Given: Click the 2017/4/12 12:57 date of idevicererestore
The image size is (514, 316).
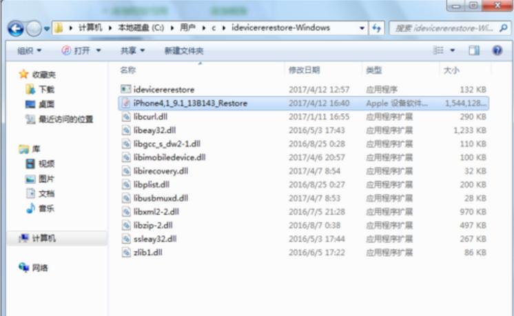Looking at the screenshot, I should 319,90.
